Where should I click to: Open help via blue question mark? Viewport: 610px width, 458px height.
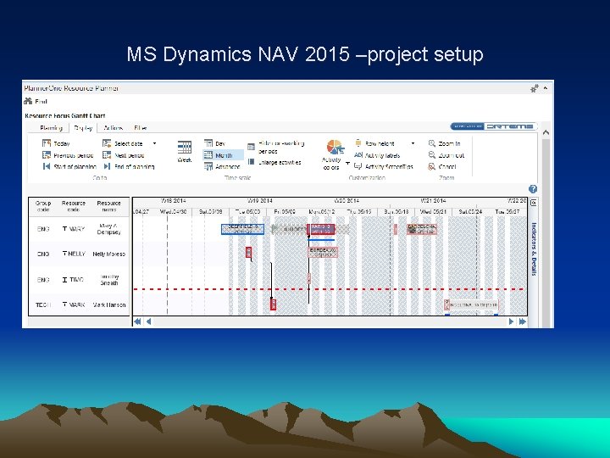click(x=533, y=189)
